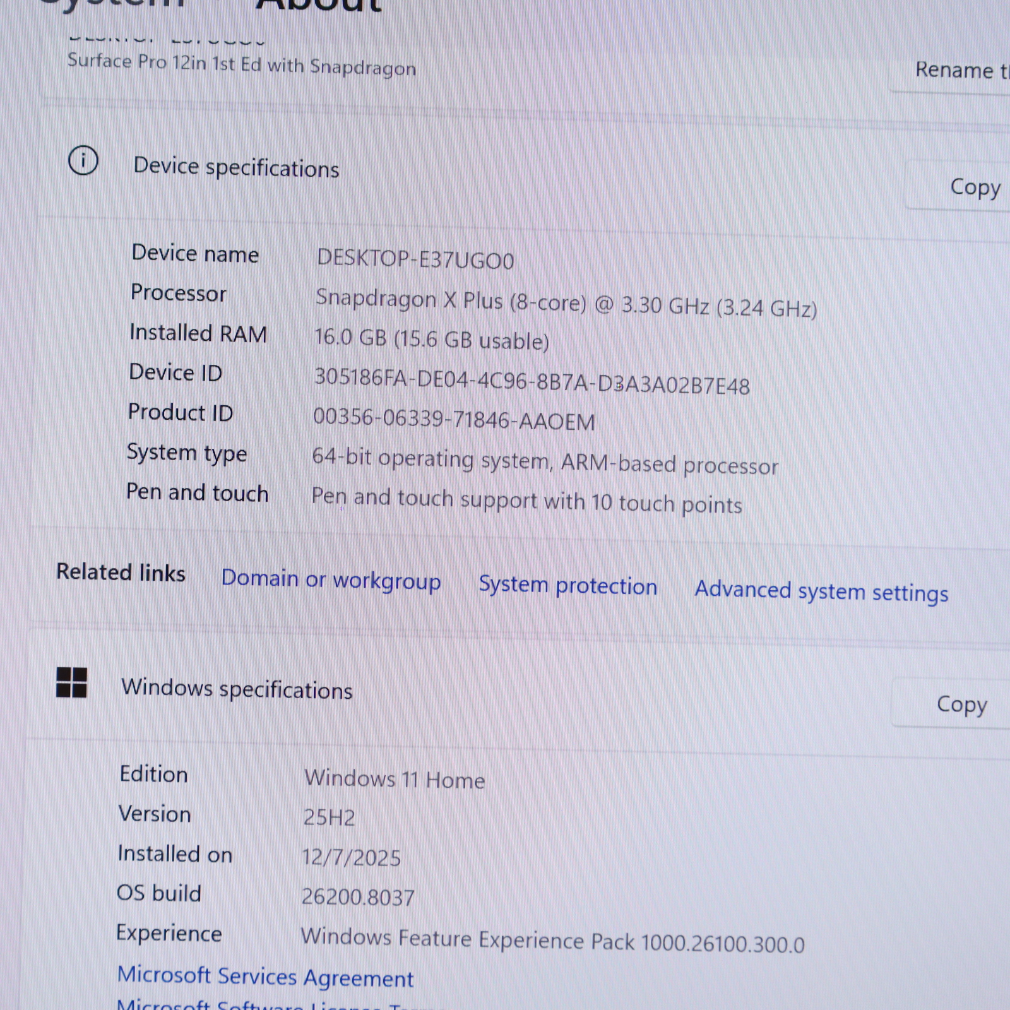Screen dimensions: 1010x1010
Task: Click the Edition label
Action: coord(153,774)
